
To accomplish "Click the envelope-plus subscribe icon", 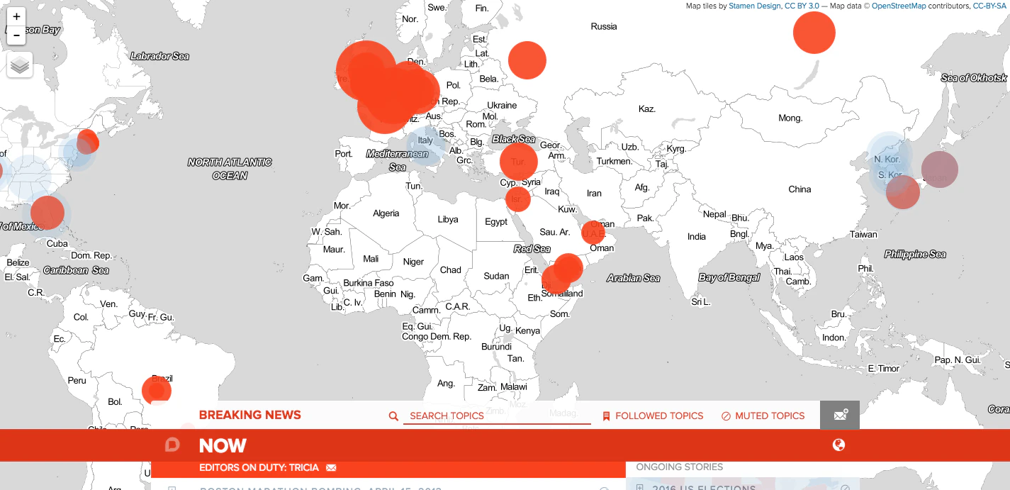I will [x=840, y=415].
